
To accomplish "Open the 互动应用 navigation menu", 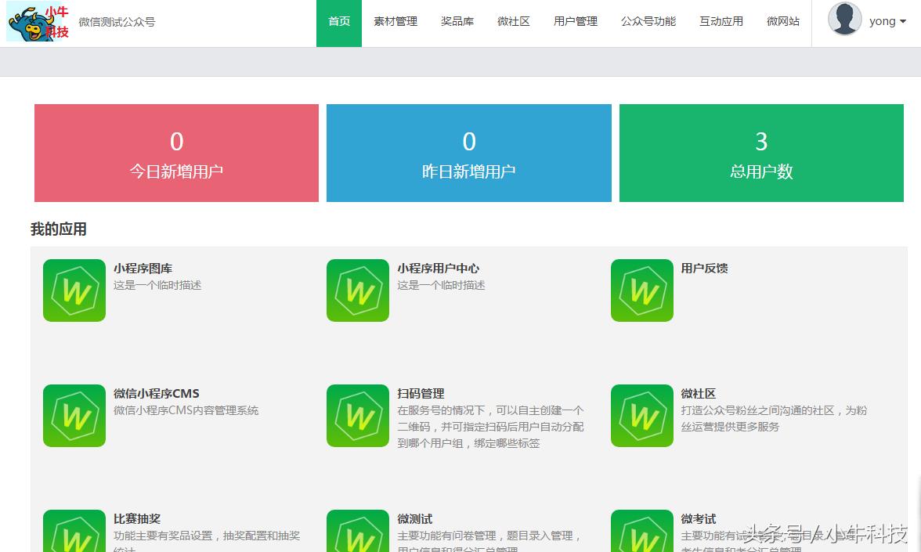I will click(x=721, y=21).
